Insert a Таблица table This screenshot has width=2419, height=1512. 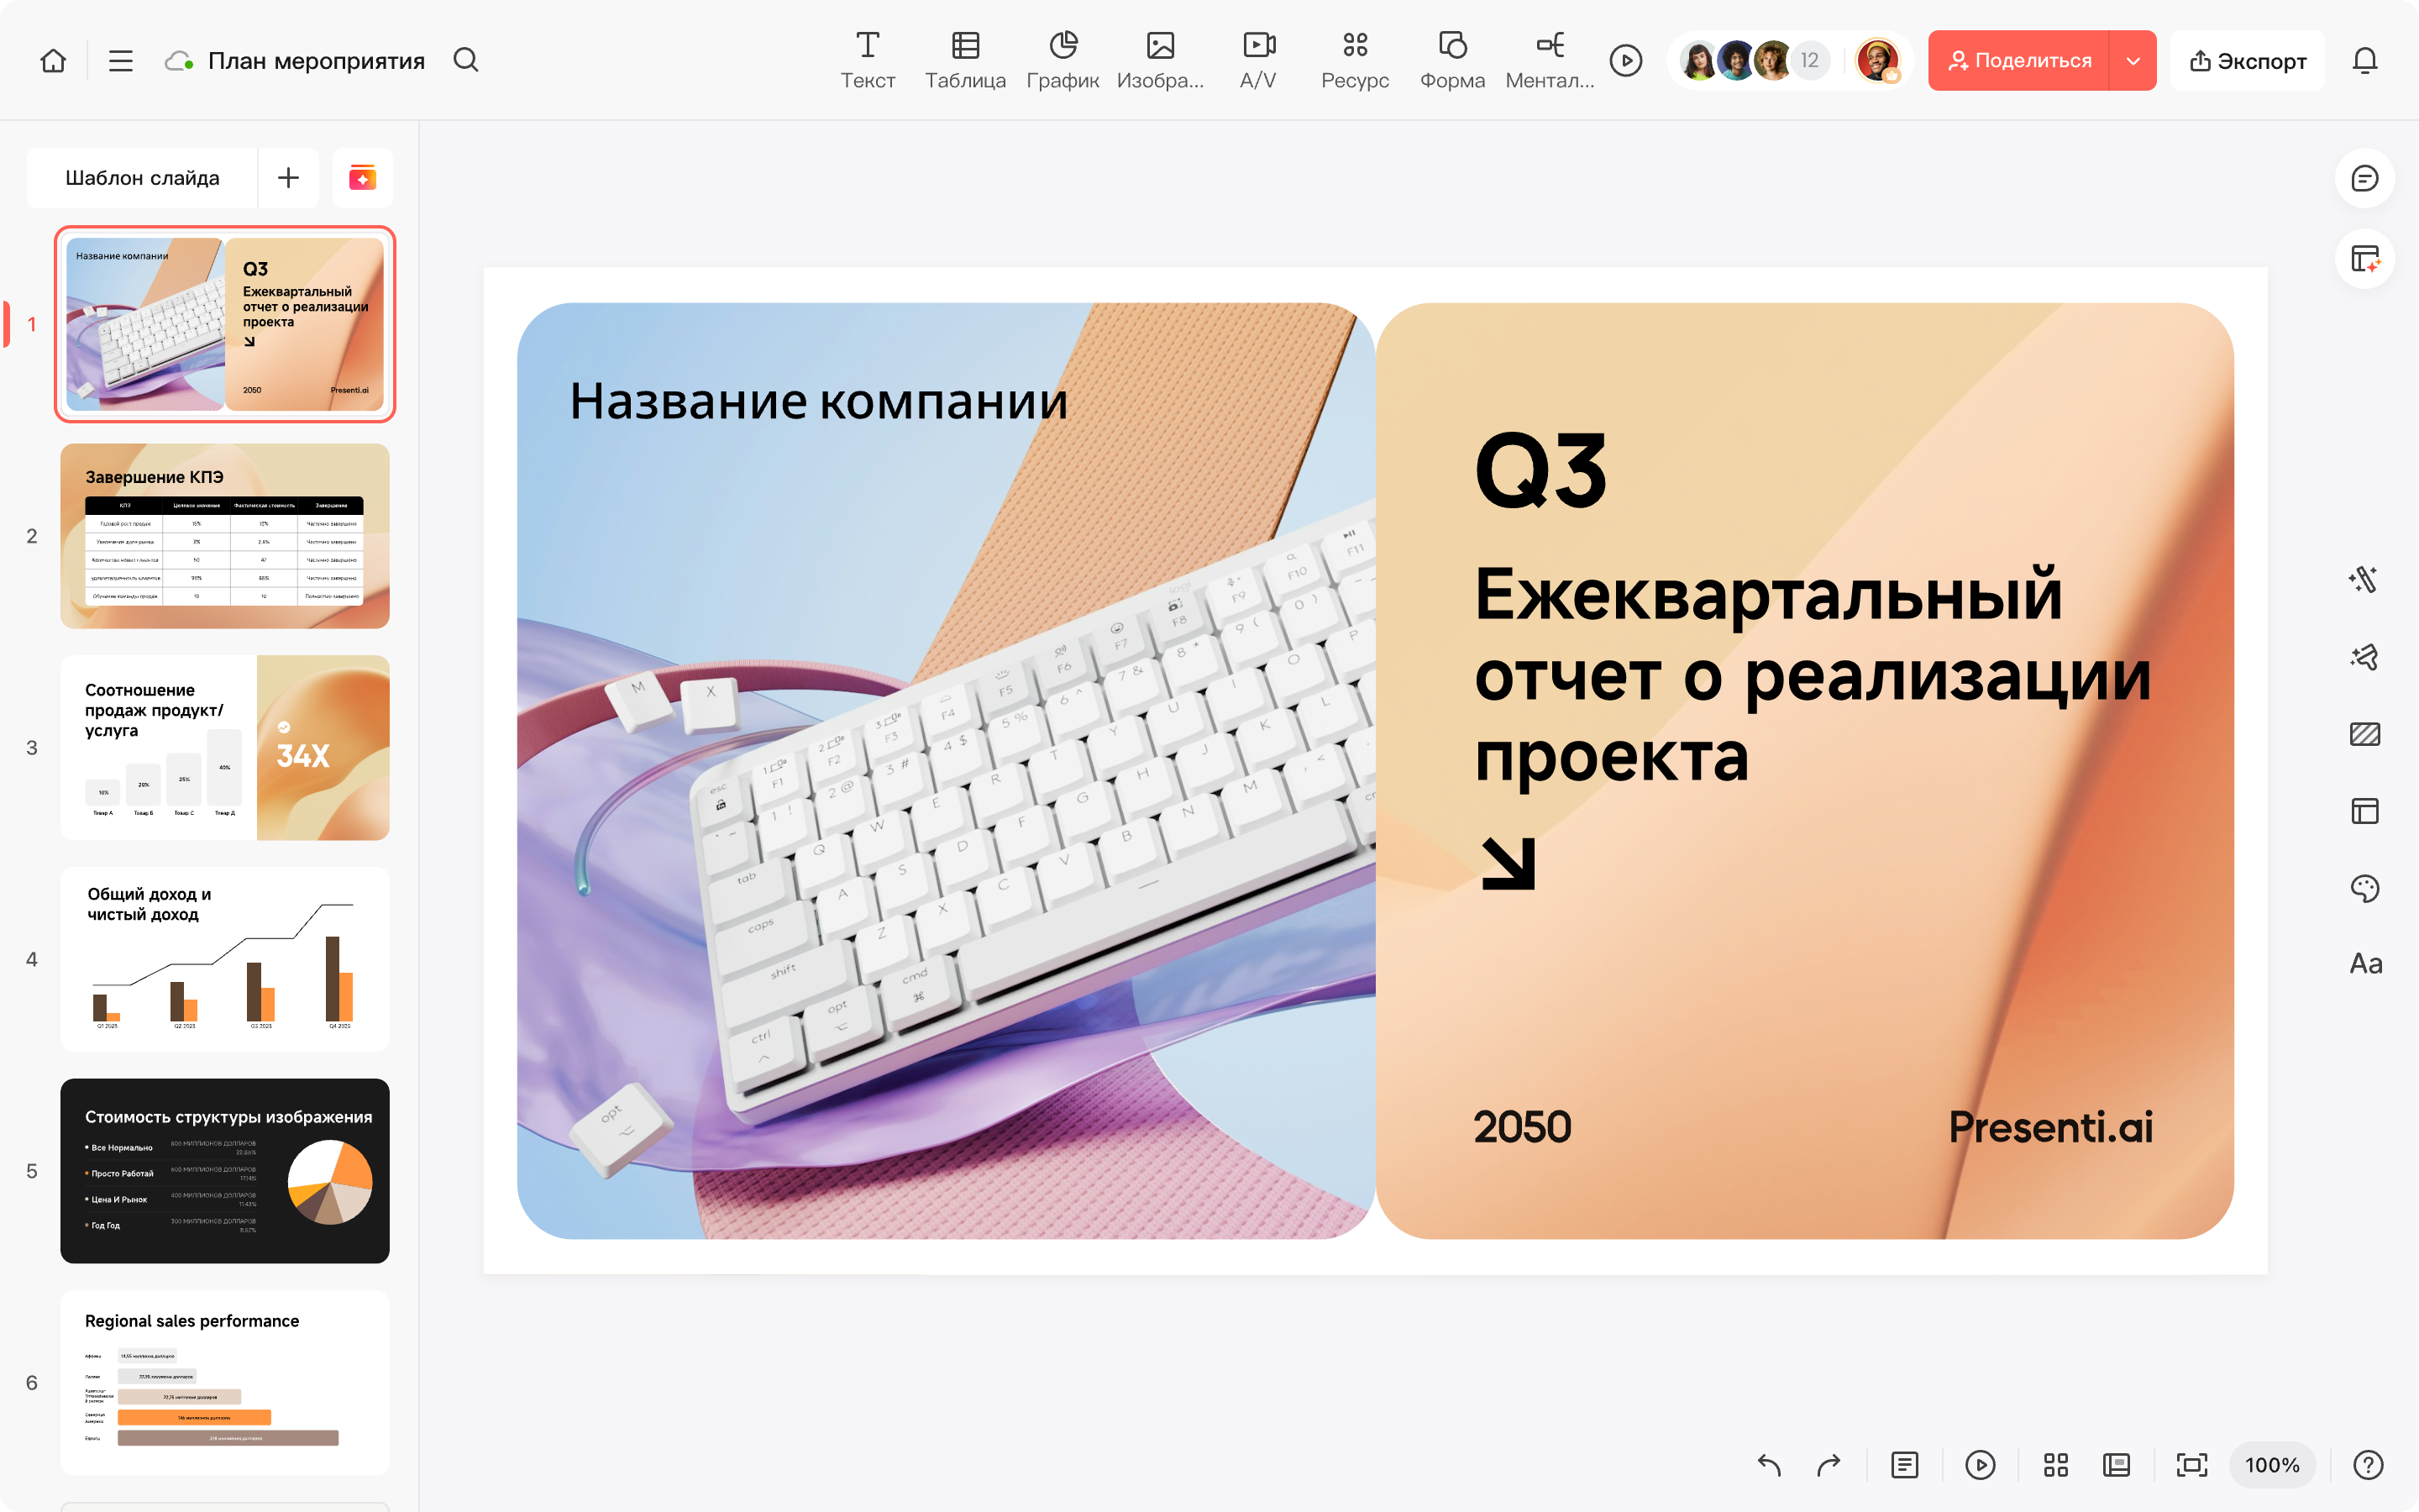pyautogui.click(x=964, y=59)
